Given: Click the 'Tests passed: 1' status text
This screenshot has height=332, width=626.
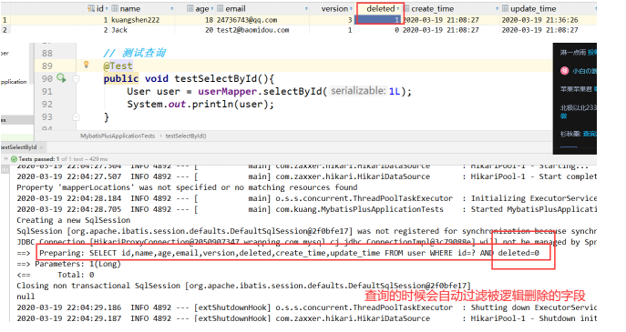Looking at the screenshot, I should (x=39, y=159).
